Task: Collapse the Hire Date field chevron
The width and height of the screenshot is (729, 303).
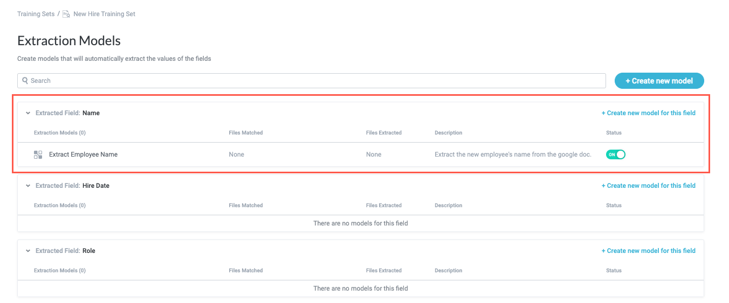Action: 28,186
